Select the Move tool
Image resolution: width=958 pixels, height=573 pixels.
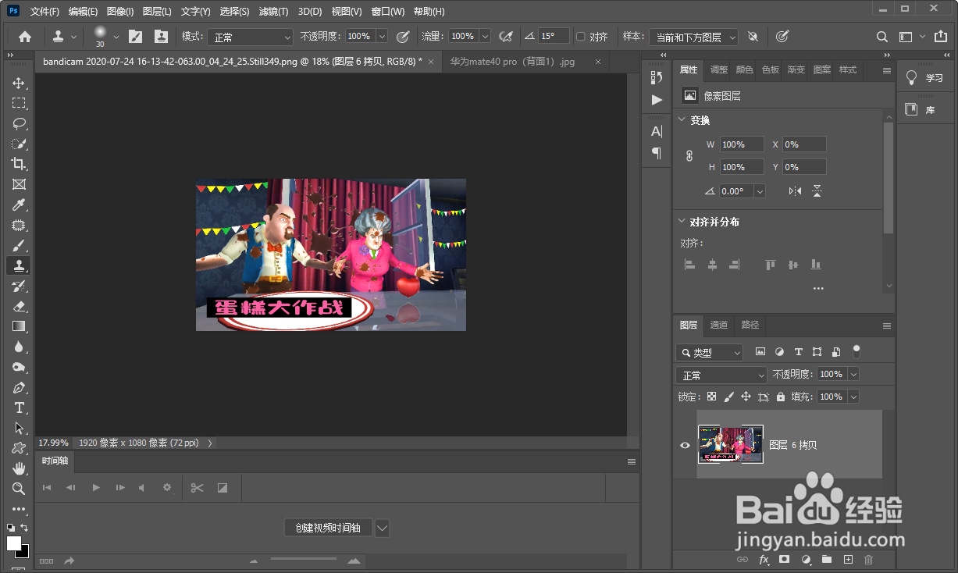point(19,83)
